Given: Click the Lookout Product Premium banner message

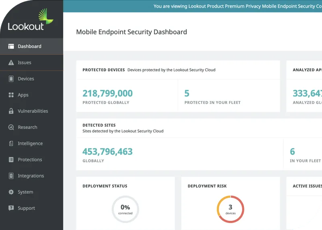Looking at the screenshot, I should tap(237, 6).
